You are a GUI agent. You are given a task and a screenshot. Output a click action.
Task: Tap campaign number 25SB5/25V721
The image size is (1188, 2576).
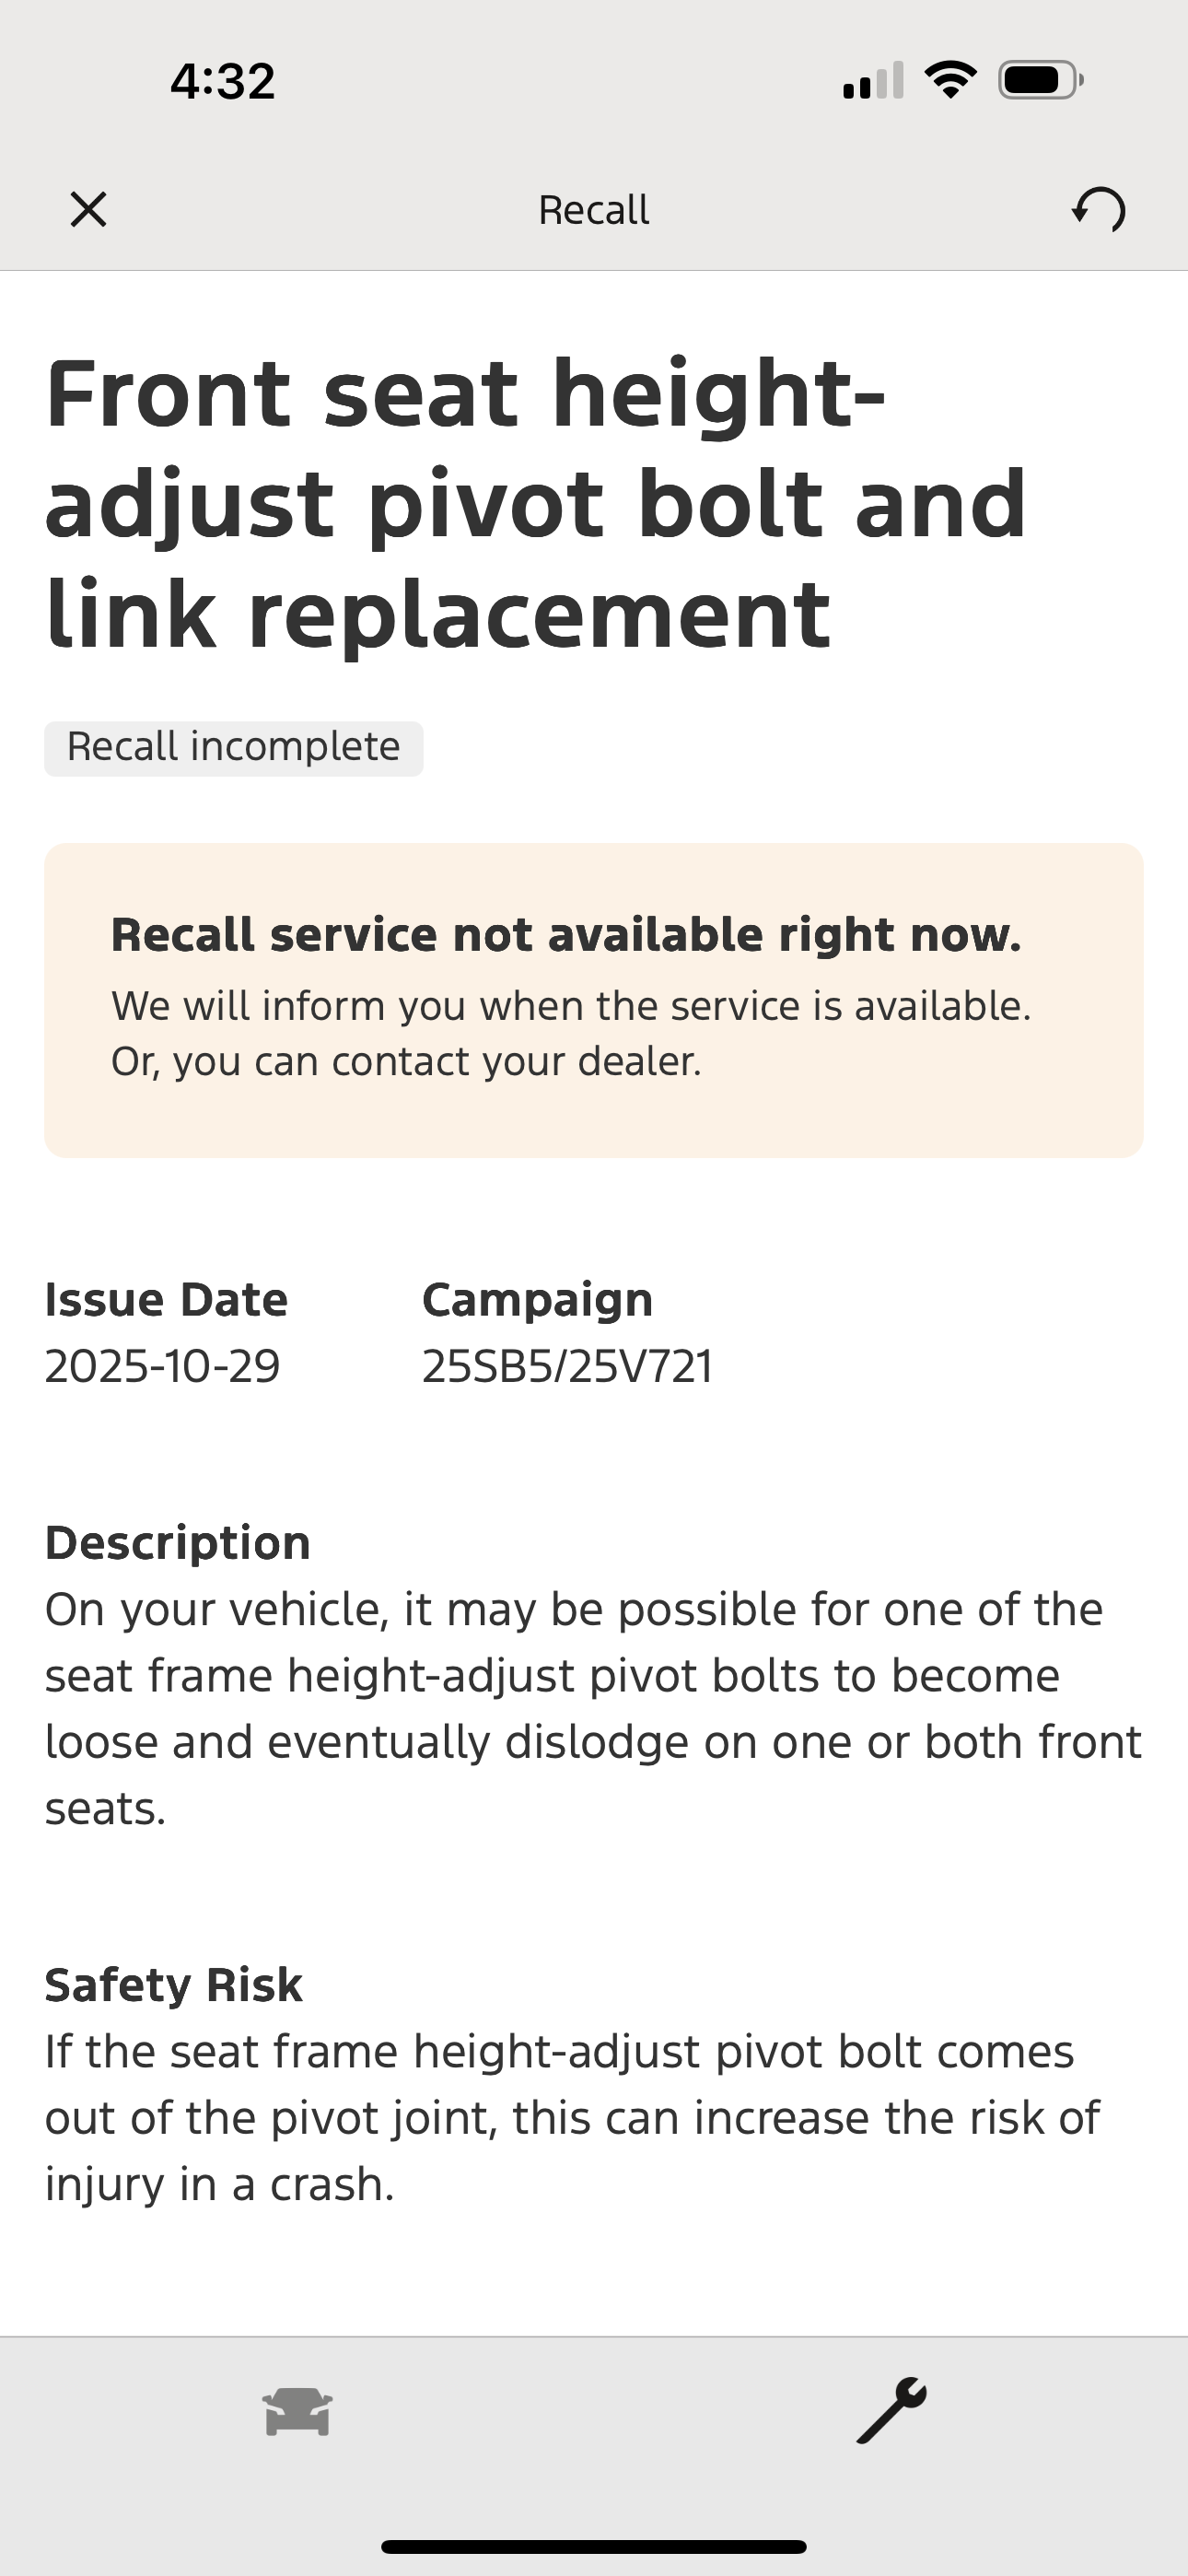pyautogui.click(x=567, y=1366)
